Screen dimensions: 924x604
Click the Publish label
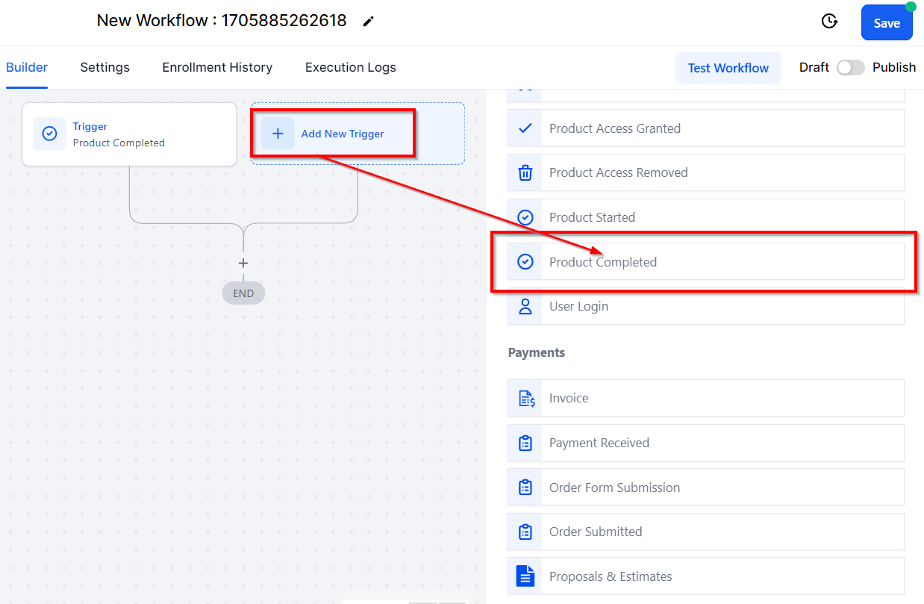[x=894, y=67]
